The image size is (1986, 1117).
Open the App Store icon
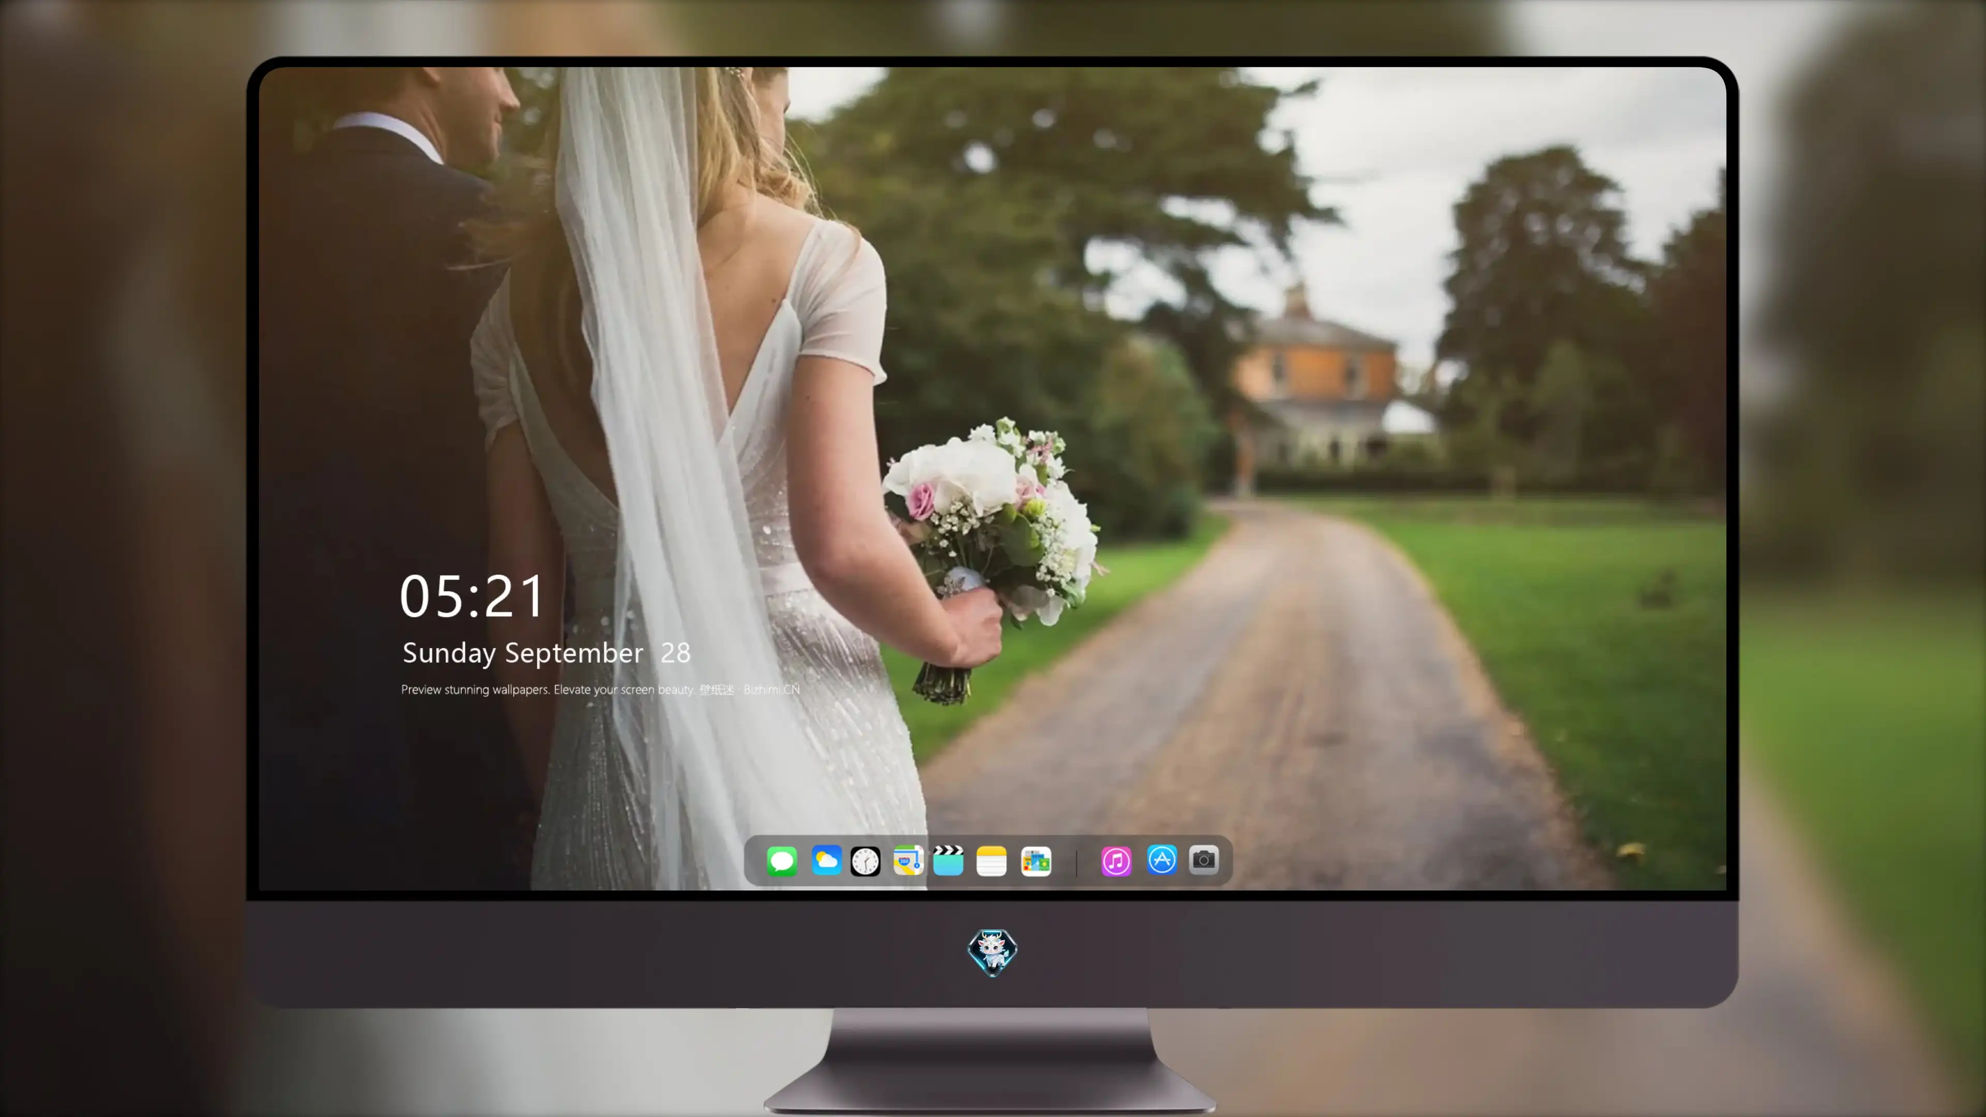[1162, 859]
